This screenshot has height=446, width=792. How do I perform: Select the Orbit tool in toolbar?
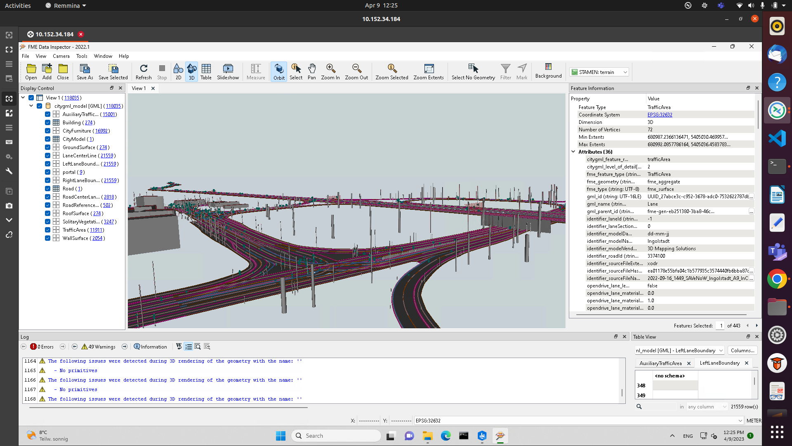279,71
